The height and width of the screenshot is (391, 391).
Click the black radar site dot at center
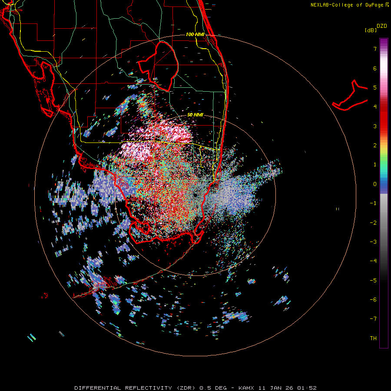point(195,195)
